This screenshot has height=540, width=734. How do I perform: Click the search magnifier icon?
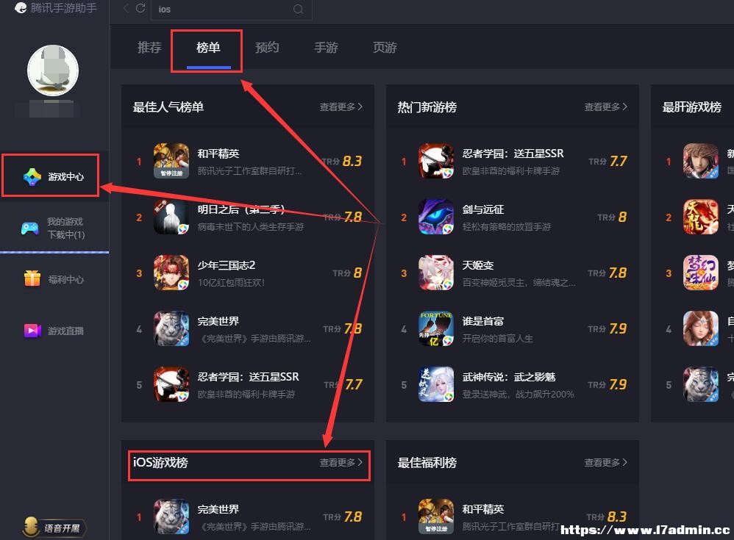coord(298,10)
